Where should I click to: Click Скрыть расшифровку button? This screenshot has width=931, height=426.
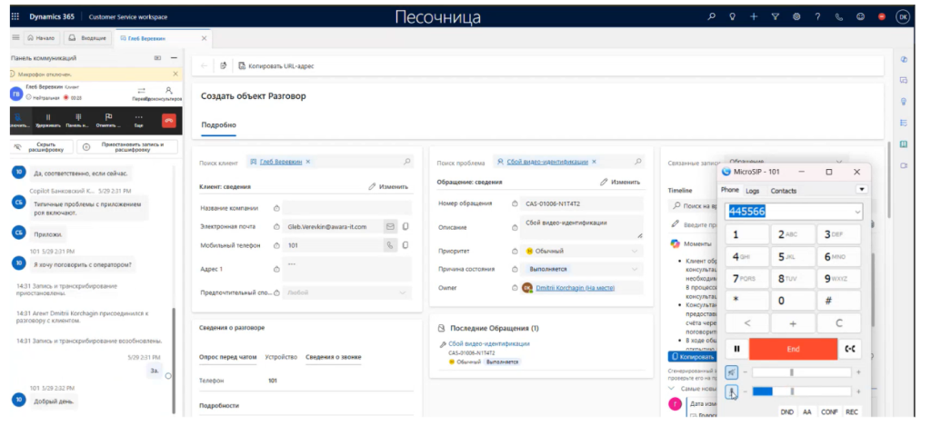tap(43, 146)
